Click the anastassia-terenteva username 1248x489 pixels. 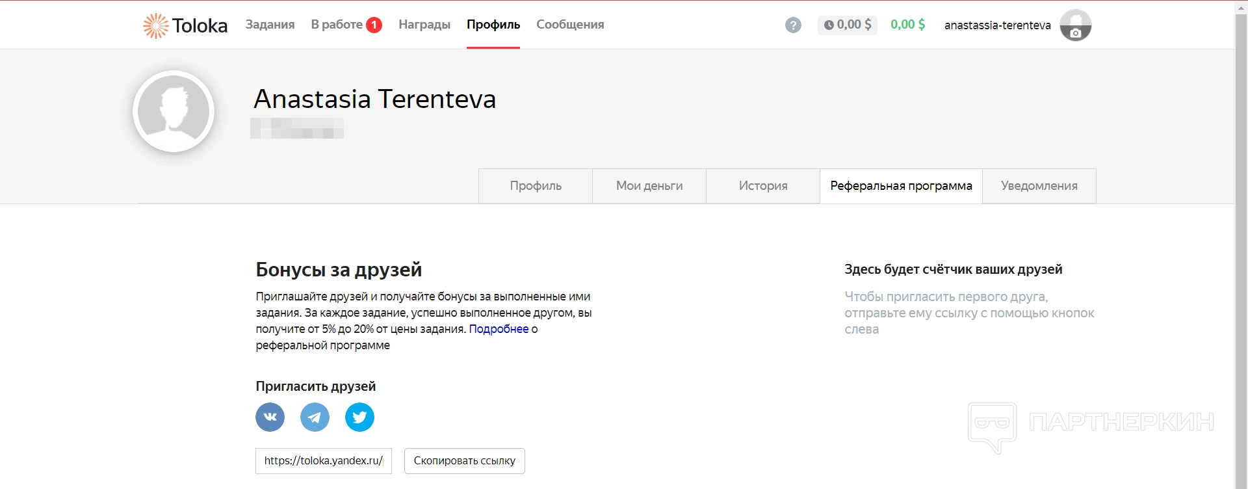[997, 25]
